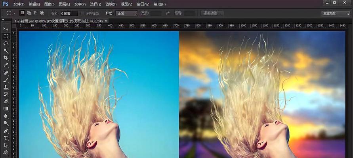Open the 视图(V) menu
The width and height of the screenshot is (353, 158).
(x=126, y=4)
